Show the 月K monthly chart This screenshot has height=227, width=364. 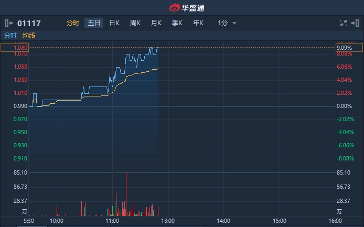pos(156,23)
